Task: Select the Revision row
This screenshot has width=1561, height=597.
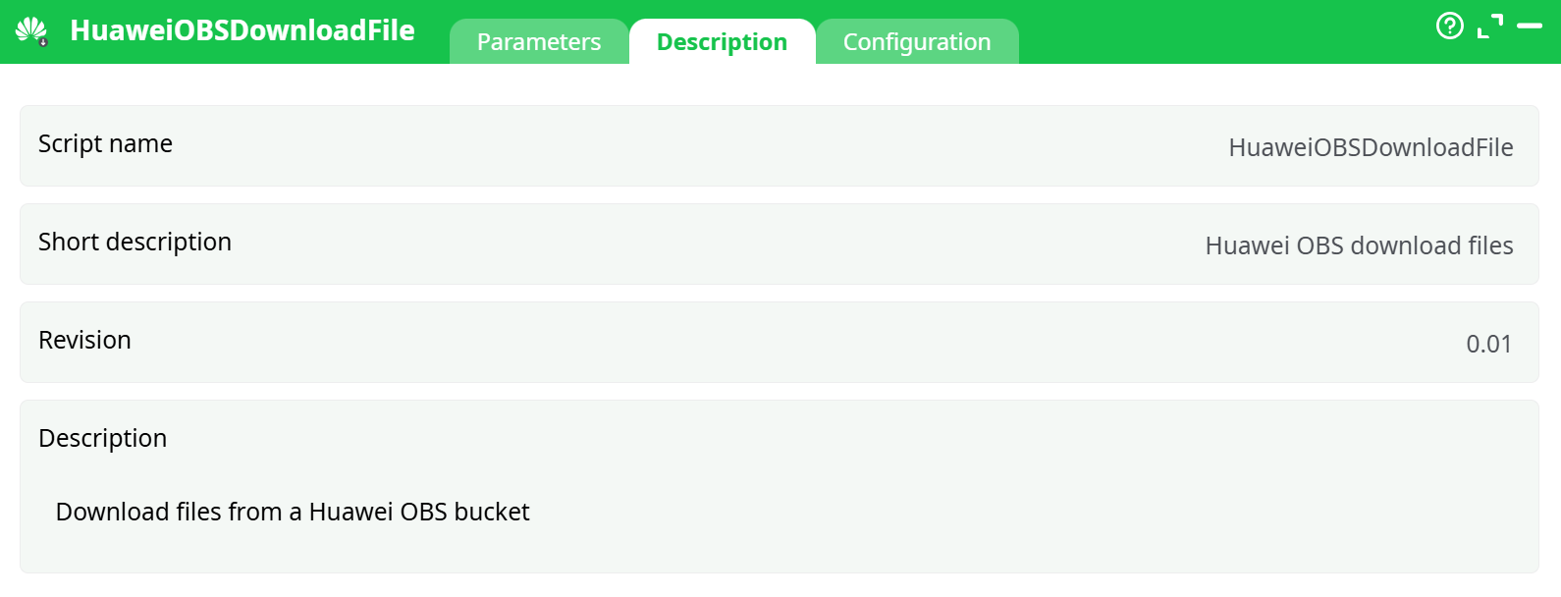Action: tap(780, 342)
